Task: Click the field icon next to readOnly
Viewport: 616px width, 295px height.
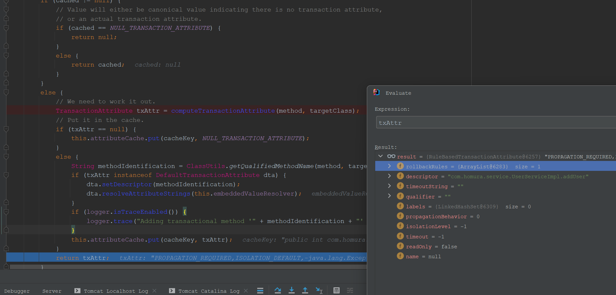Action: (x=400, y=246)
